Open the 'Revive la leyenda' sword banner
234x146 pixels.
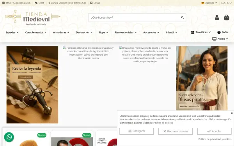coord(32,85)
